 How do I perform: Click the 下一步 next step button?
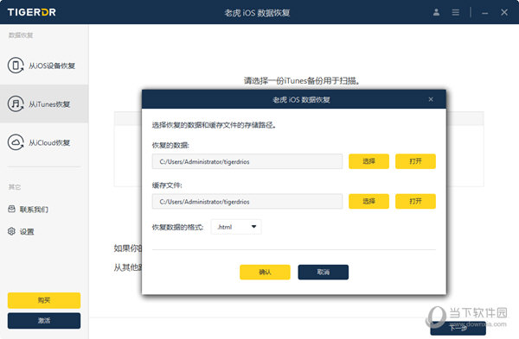[458, 328]
